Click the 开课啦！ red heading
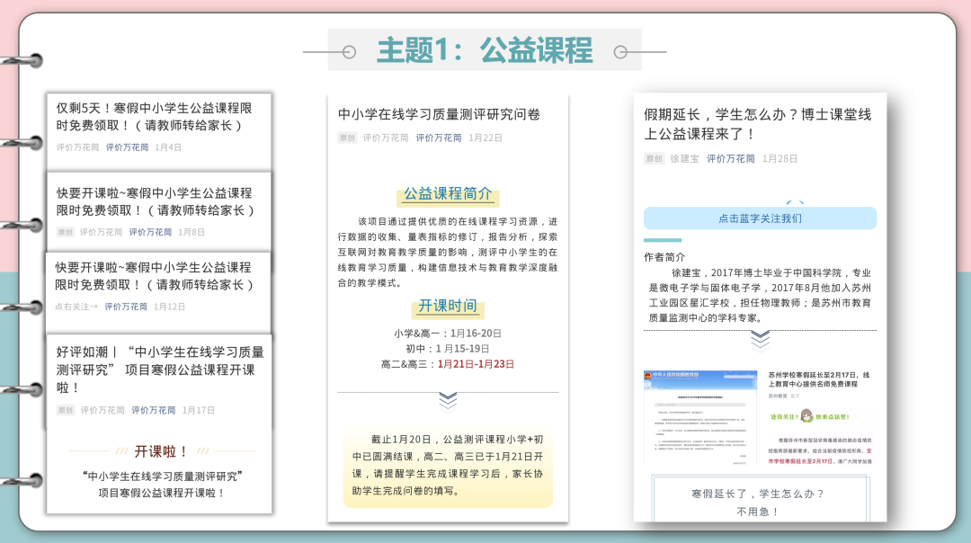Screen dimensions: 971x543 pyautogui.click(x=162, y=451)
